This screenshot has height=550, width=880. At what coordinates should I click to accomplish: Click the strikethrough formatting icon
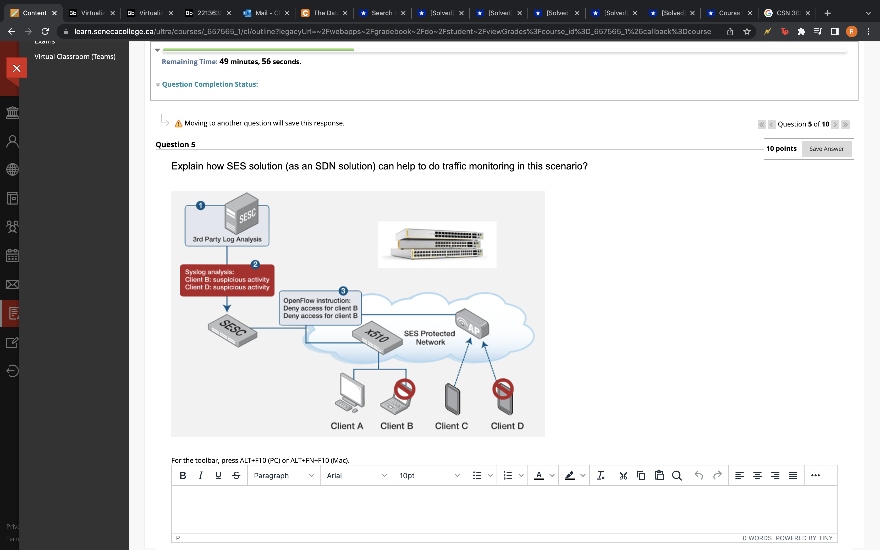(x=236, y=475)
